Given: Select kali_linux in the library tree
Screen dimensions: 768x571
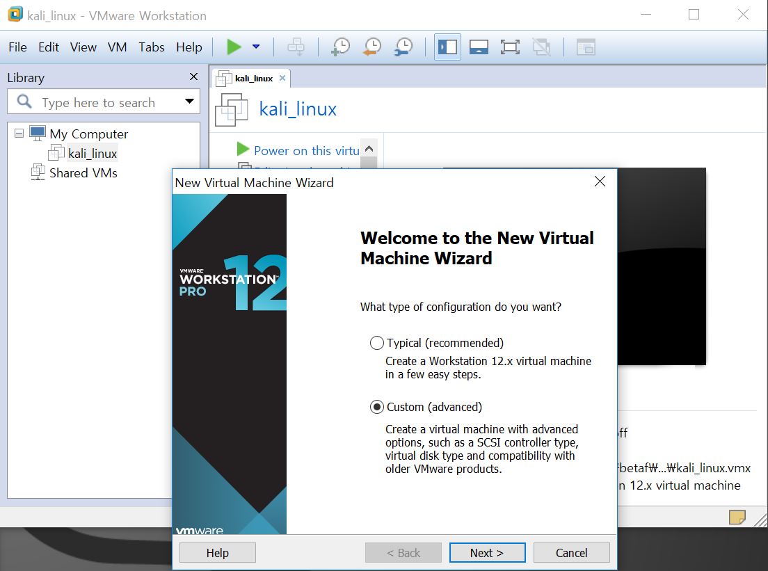Looking at the screenshot, I should click(93, 153).
